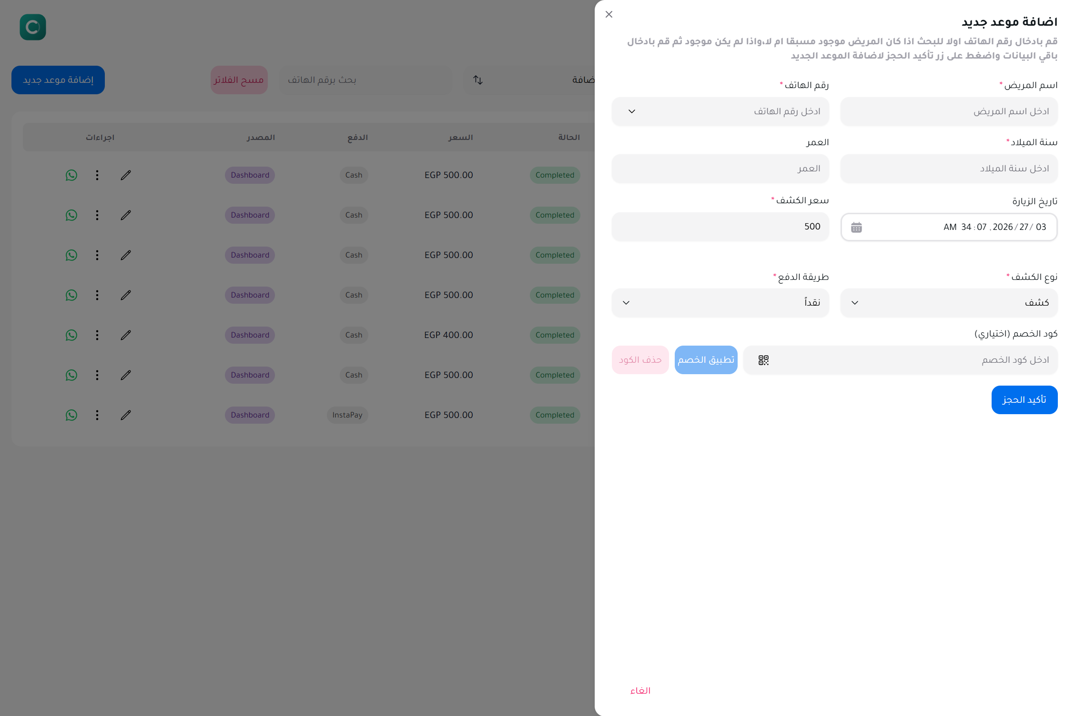Image resolution: width=1075 pixels, height=716 pixels.
Task: Click the WhatsApp icon in the EGP 400.00 row
Action: tap(71, 335)
